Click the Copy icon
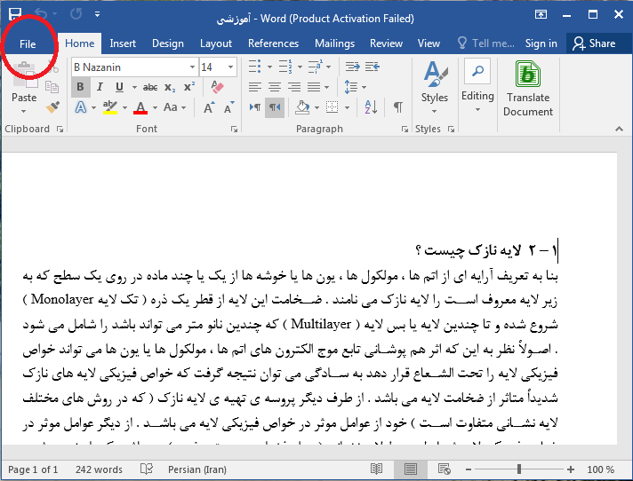The height and width of the screenshot is (481, 633). coord(52,87)
